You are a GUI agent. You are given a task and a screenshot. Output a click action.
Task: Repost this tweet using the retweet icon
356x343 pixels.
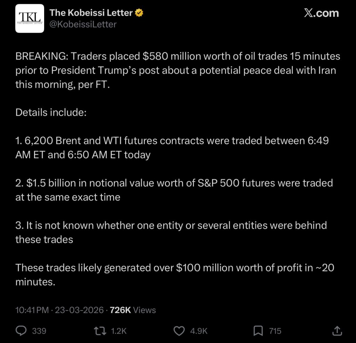click(100, 331)
